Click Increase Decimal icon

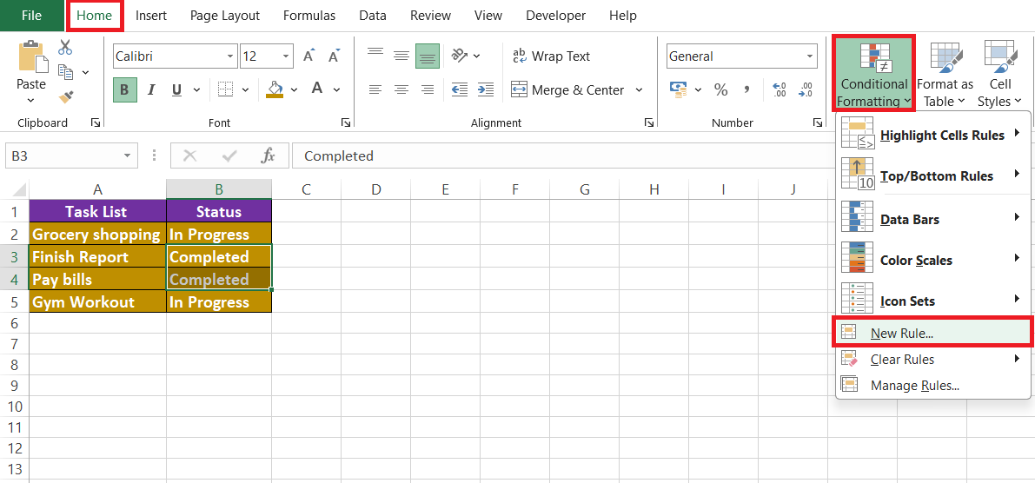[779, 89]
